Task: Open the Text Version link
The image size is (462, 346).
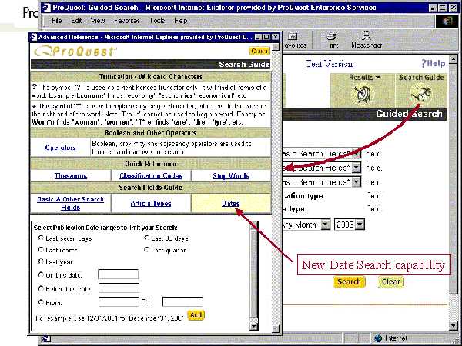Action: point(330,64)
